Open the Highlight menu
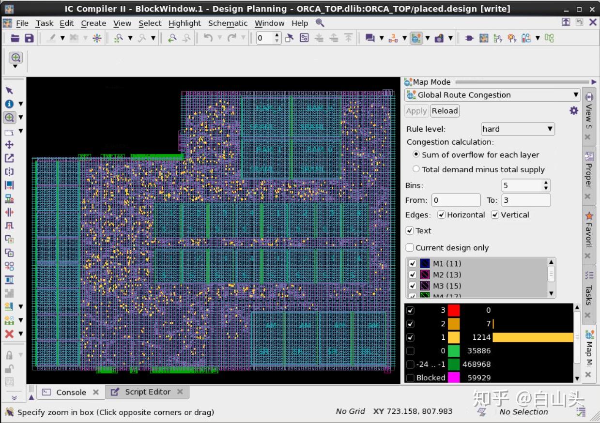This screenshot has width=600, height=423. [185, 23]
